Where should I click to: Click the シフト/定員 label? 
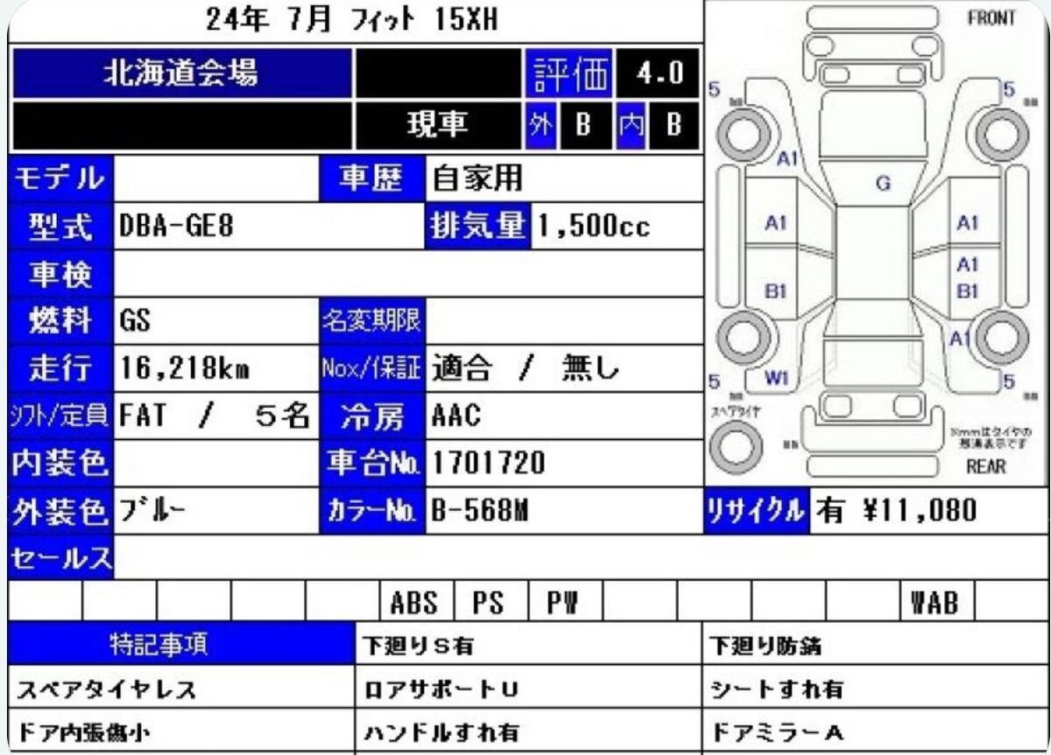point(60,416)
